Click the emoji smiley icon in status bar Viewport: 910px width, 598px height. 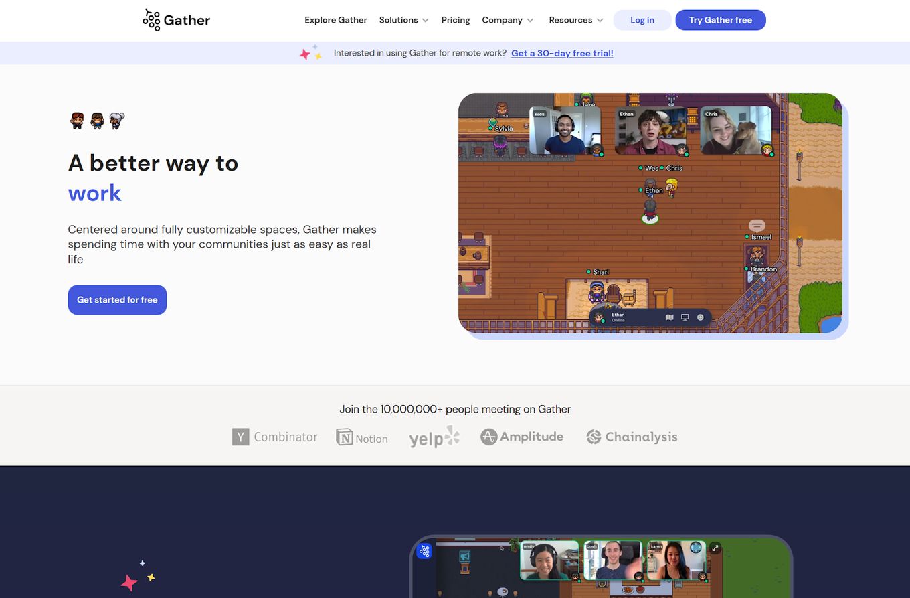[x=701, y=317]
